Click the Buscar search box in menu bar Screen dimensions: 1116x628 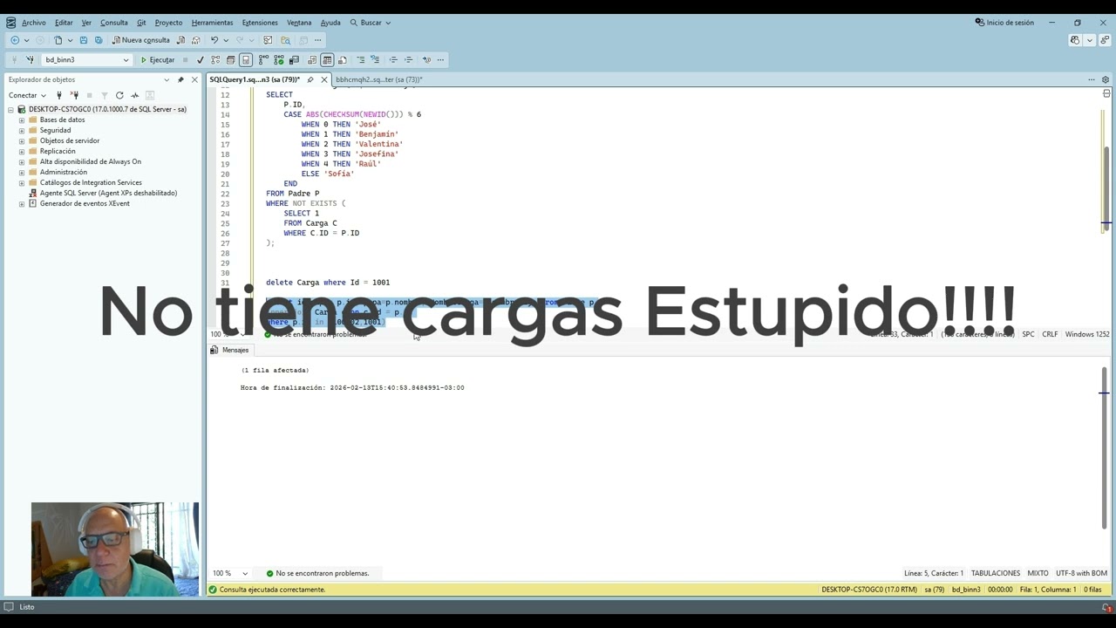click(371, 23)
